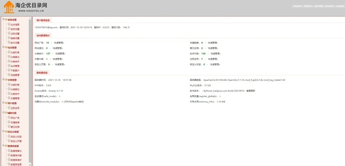Click the page icon beside 注册设置
345x166 pixels.
click(9, 33)
